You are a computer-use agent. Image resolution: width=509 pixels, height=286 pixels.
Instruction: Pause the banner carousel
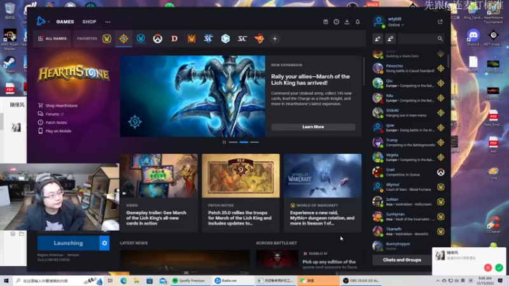[x=224, y=142]
